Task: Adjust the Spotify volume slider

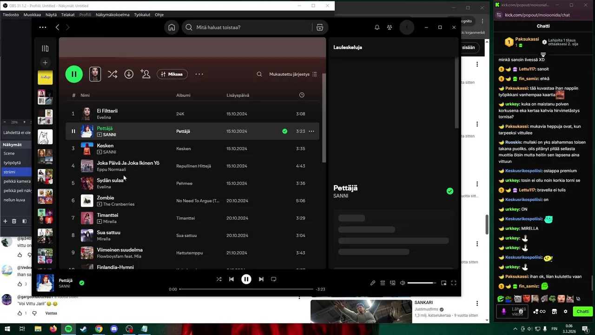Action: pos(421,283)
